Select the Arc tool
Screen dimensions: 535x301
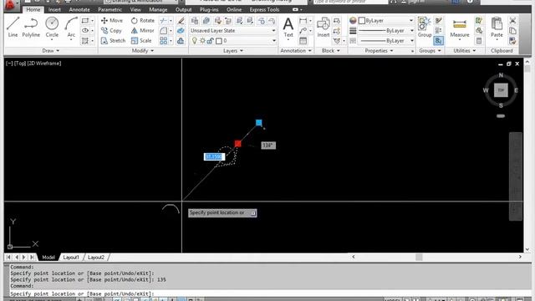71,27
